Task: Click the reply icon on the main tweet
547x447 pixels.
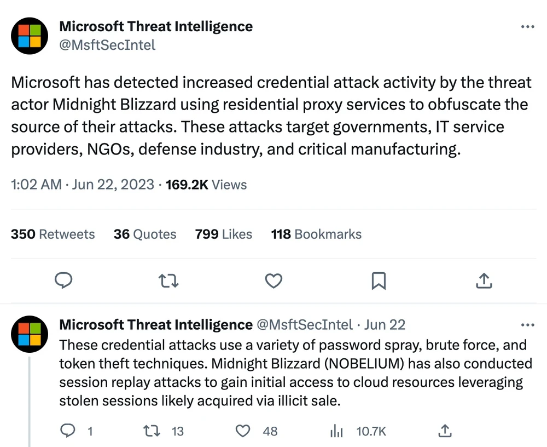Action: point(64,281)
